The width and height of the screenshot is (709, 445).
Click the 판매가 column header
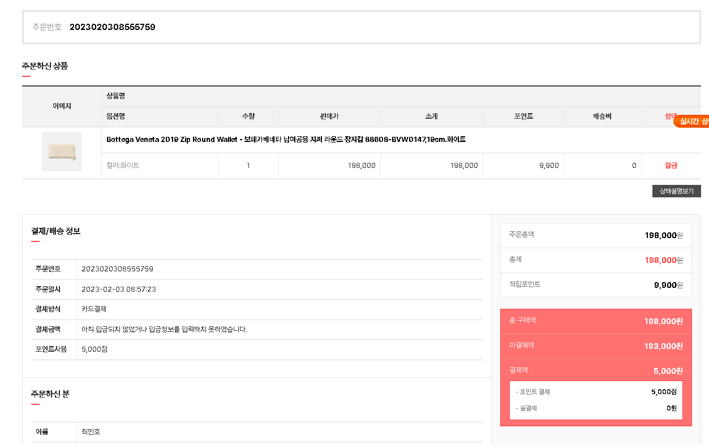coord(329,116)
